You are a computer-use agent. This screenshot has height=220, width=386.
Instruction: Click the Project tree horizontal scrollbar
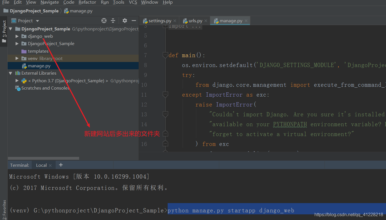point(43,158)
